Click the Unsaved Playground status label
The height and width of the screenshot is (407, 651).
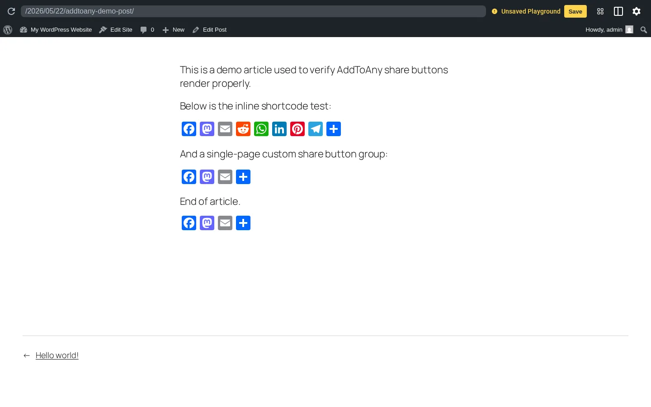click(526, 11)
